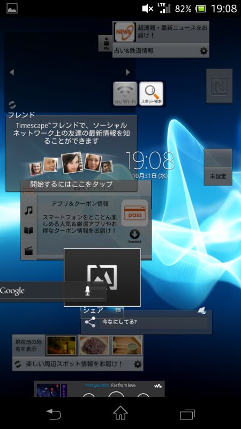
Task: Tap the picture notification icon in status bar
Action: click(x=12, y=9)
